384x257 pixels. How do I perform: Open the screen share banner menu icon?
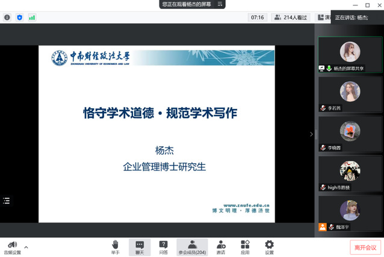point(220,4)
